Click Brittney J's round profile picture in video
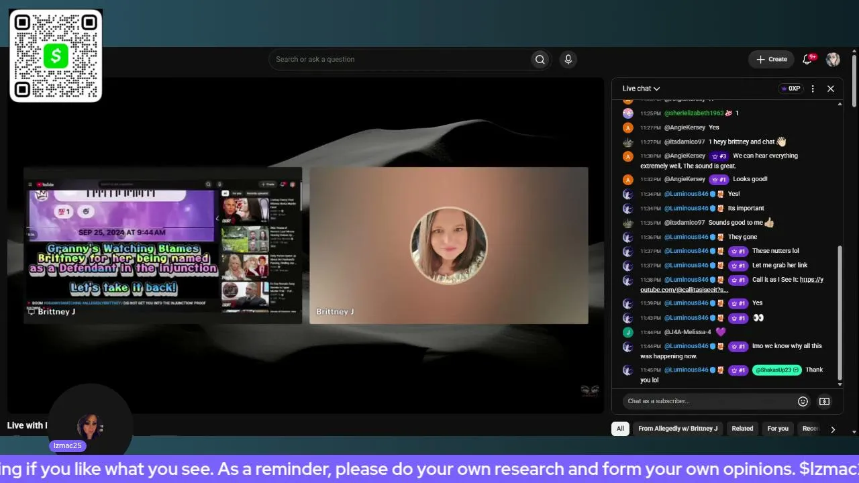 coord(448,246)
